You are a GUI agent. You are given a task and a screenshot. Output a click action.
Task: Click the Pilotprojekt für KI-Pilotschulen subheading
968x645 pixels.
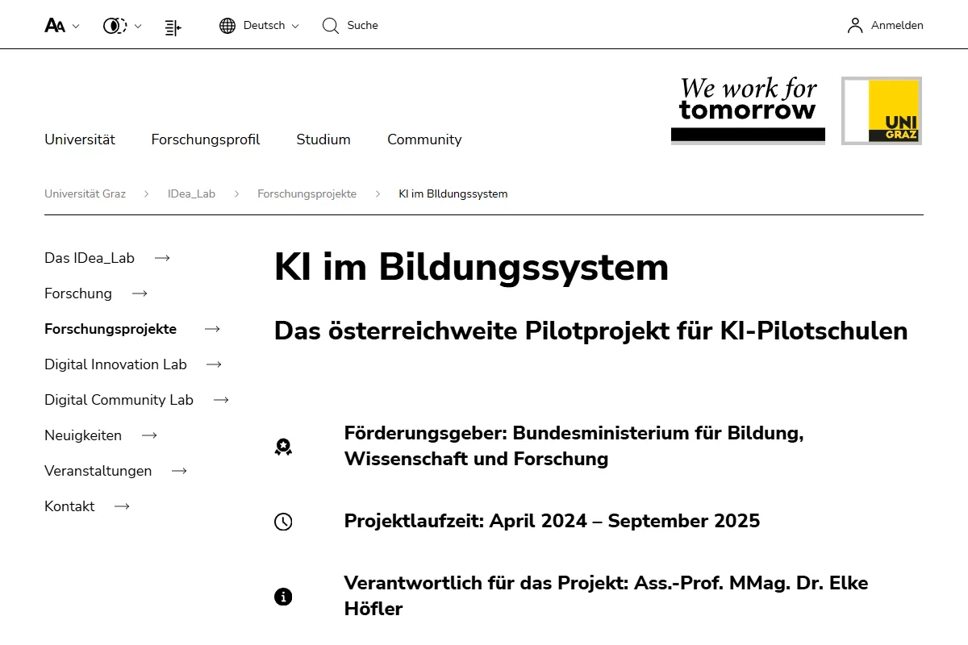(x=591, y=331)
